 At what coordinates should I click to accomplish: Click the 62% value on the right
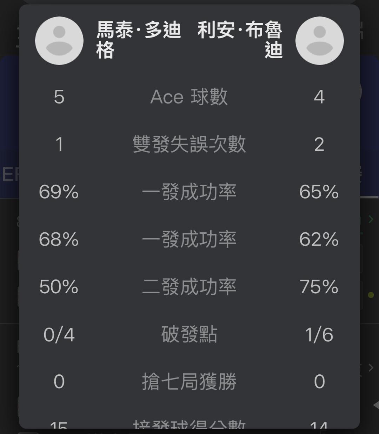click(319, 239)
